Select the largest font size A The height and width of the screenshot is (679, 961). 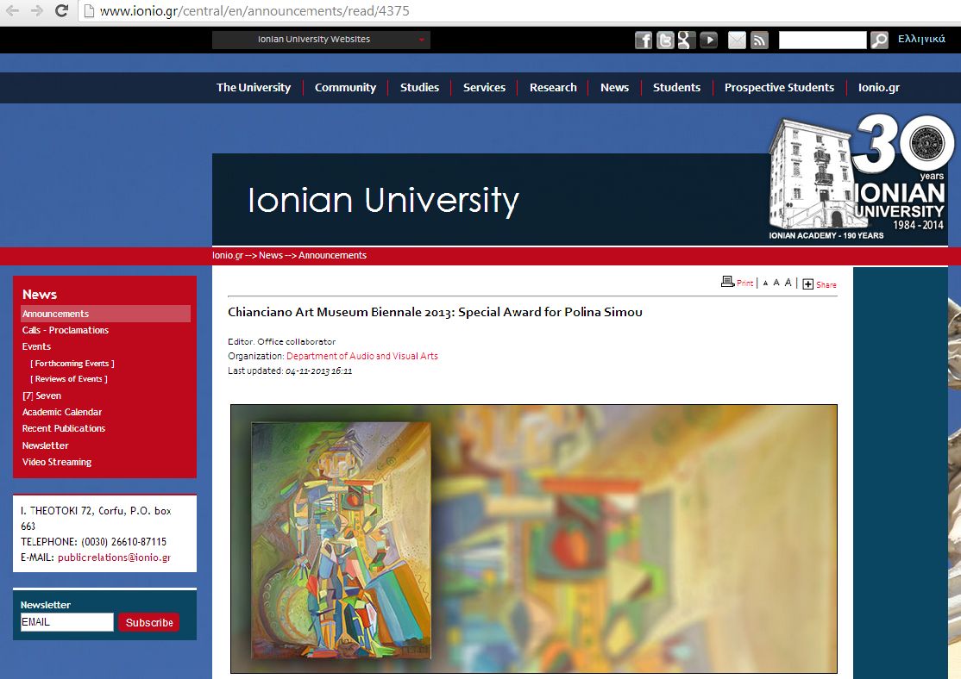tap(788, 283)
